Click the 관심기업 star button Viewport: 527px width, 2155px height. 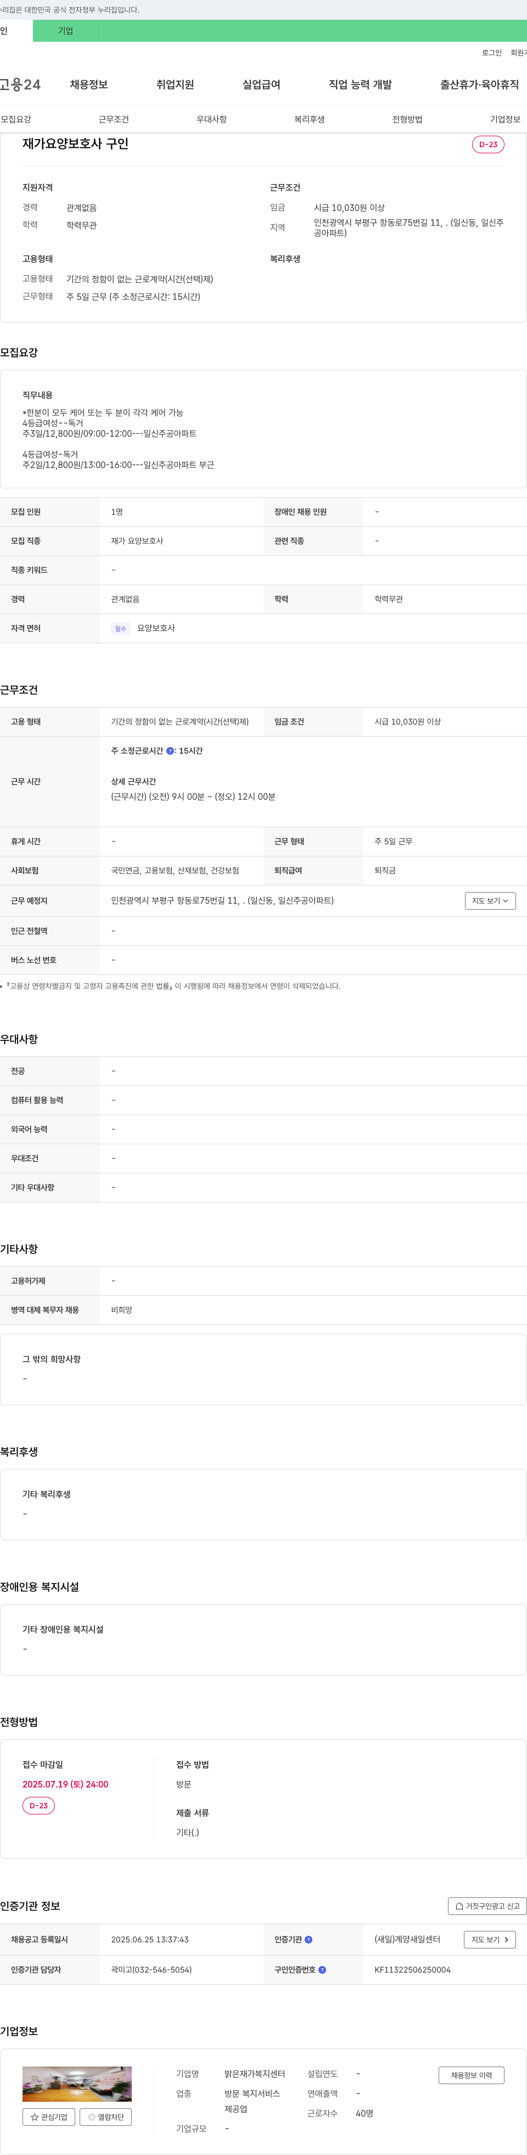tap(48, 2117)
